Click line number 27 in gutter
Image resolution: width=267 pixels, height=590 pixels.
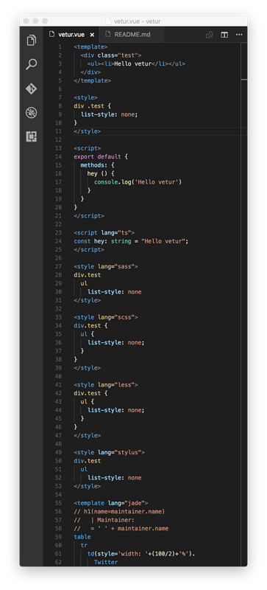tap(58, 266)
